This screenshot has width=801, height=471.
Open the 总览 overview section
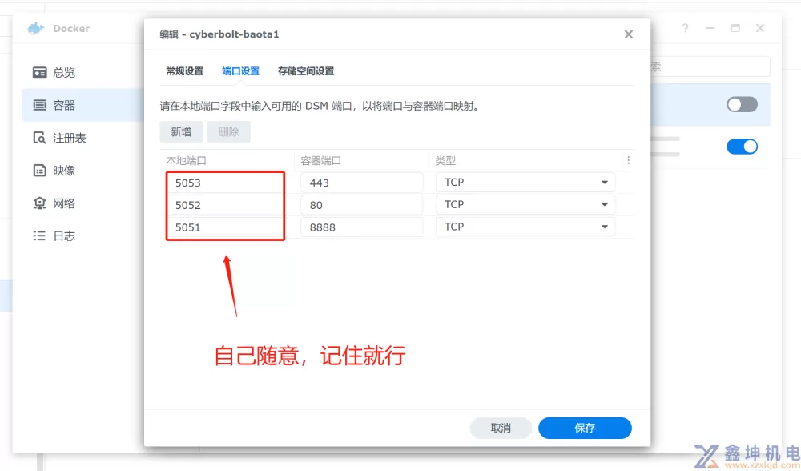[54, 73]
